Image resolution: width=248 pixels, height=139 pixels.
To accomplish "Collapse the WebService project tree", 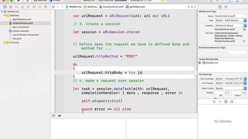I will [2, 12].
